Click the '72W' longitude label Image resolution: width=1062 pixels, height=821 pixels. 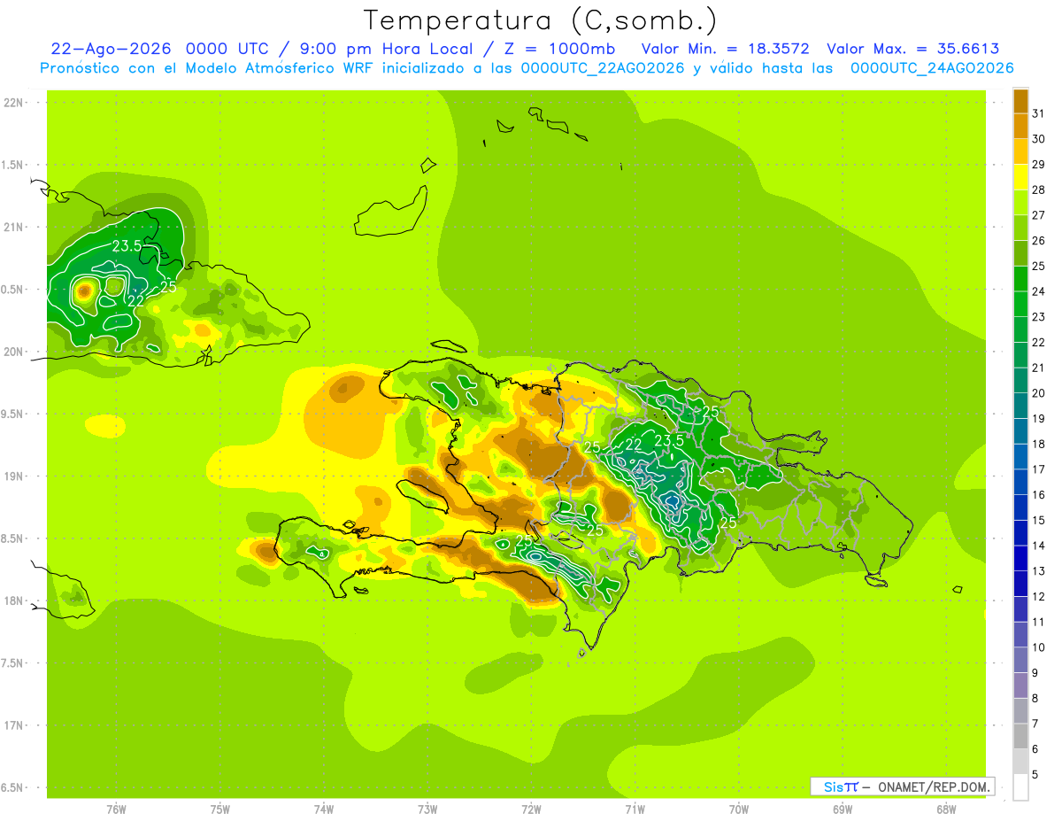531,809
